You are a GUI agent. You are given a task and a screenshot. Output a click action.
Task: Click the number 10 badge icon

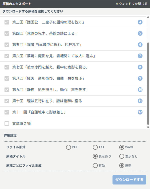coord(140,90)
